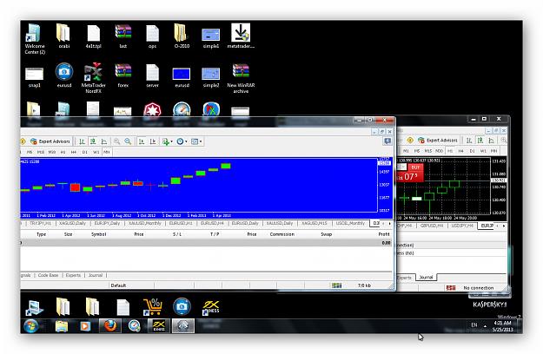Switch to TRYJPY,H1 chart tab
The width and height of the screenshot is (543, 354).
coord(40,223)
